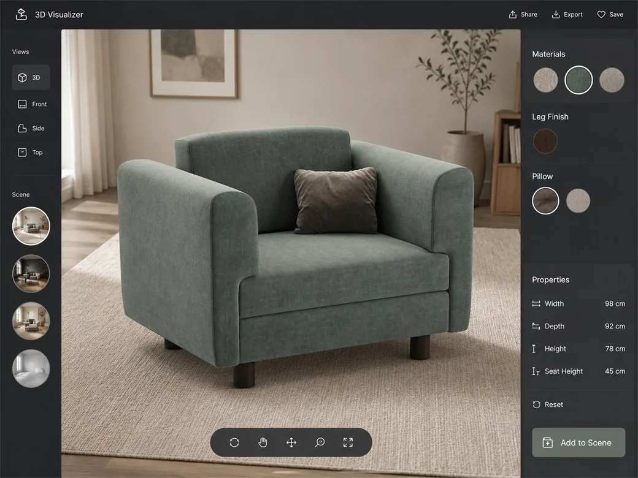Choose the first light beige material swatch
Image resolution: width=638 pixels, height=478 pixels.
click(x=545, y=80)
